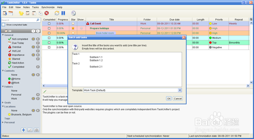Image resolution: width=254 pixels, height=139 pixels.
Task: Click the edit pencil button at sidebar bottom
Action: coord(30,130)
